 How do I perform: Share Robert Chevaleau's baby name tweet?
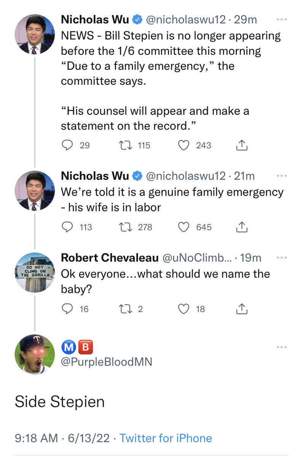[x=242, y=309]
